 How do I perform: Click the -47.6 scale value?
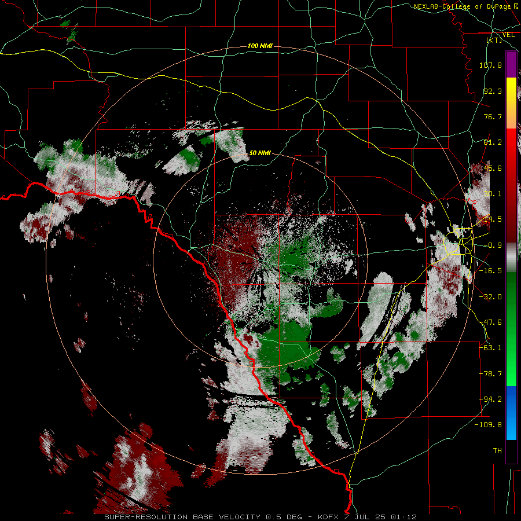pyautogui.click(x=490, y=322)
